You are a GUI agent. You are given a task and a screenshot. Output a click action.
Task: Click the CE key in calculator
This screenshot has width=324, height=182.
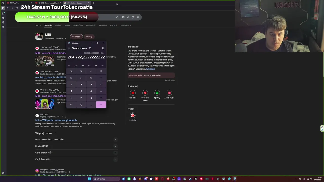pos(81,71)
